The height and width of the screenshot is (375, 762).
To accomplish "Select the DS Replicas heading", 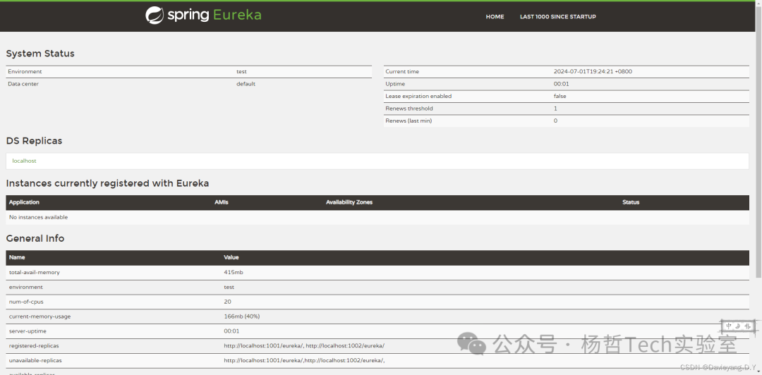I will tap(34, 141).
